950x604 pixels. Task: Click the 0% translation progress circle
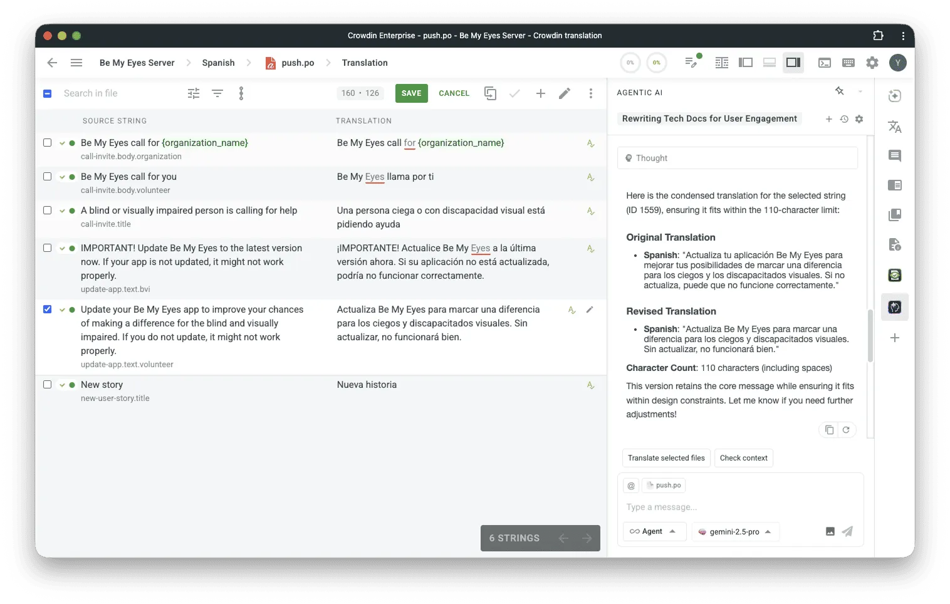[x=630, y=63]
